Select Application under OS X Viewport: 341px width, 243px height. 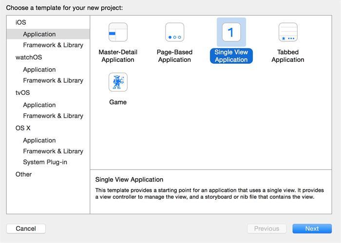point(39,140)
